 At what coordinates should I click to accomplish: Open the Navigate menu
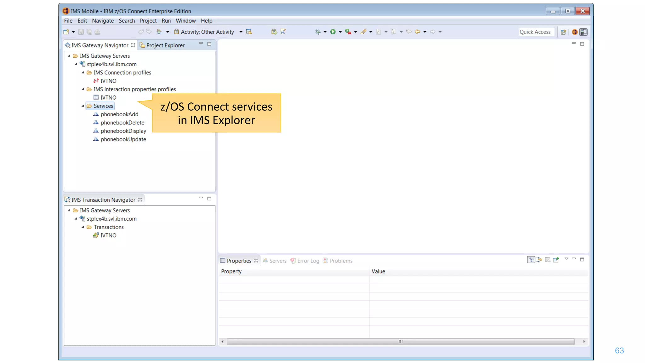tap(103, 21)
